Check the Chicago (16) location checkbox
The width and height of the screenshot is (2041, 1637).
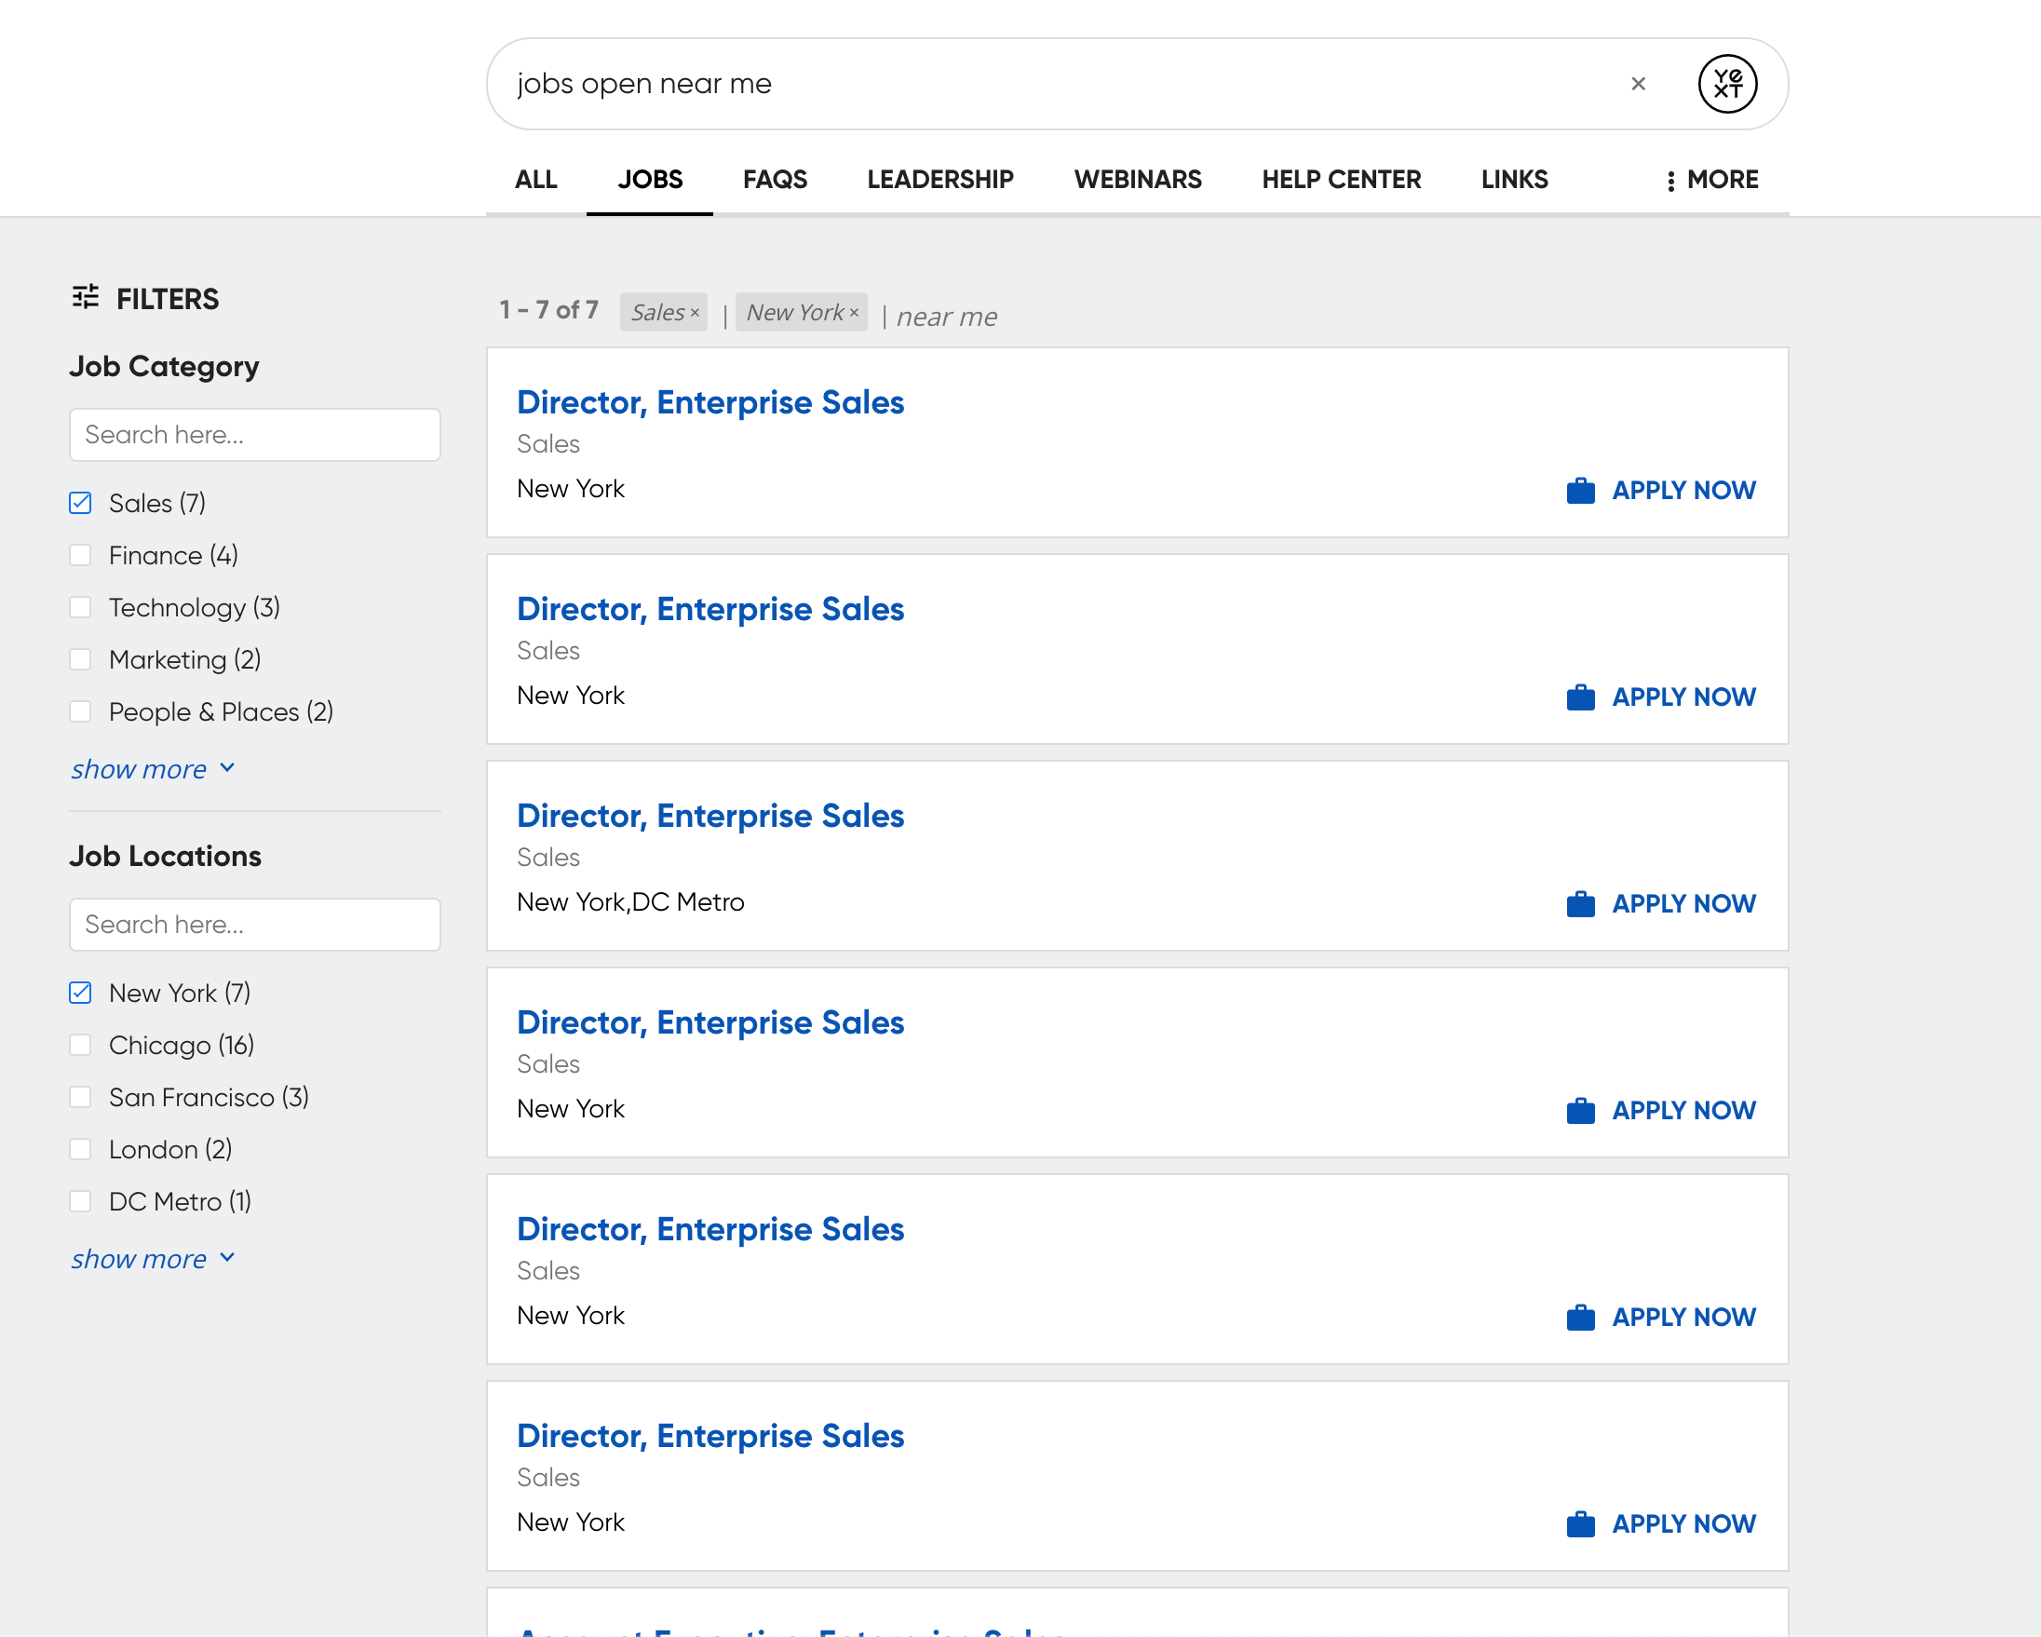pyautogui.click(x=80, y=1046)
